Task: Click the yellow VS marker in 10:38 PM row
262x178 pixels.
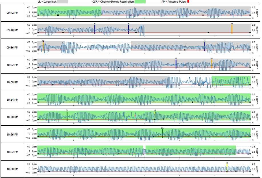Action: [x=227, y=166]
